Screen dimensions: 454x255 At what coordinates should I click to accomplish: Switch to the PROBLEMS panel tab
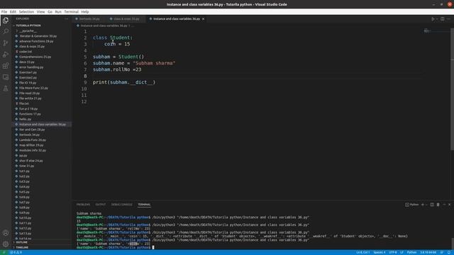pos(83,205)
